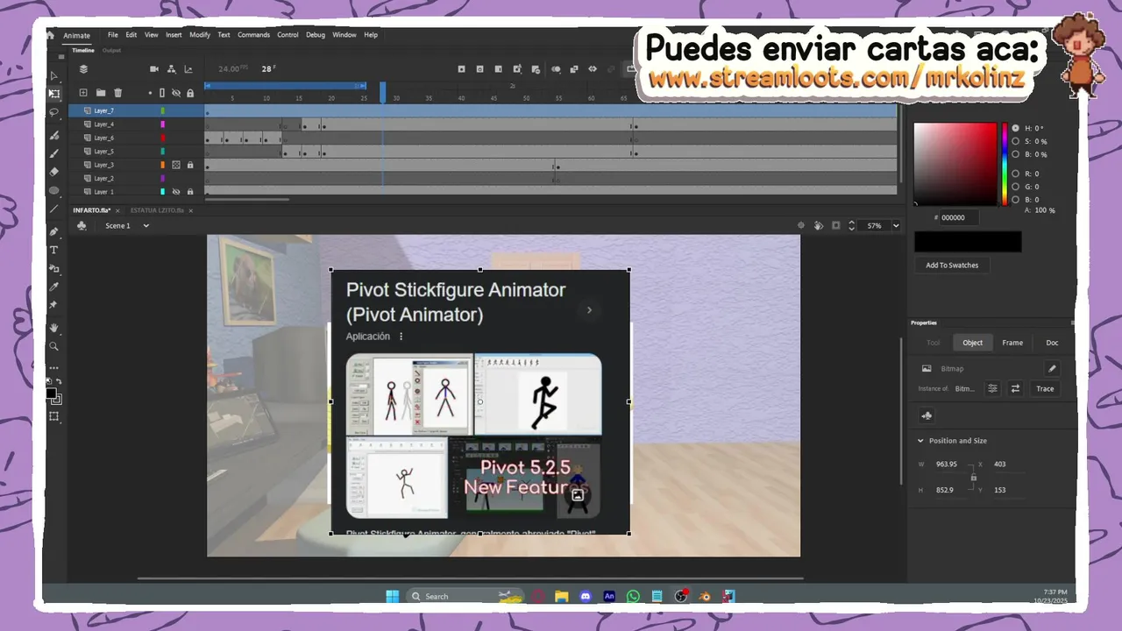This screenshot has height=631, width=1122.
Task: Collapse the Position and Size section
Action: coord(920,441)
